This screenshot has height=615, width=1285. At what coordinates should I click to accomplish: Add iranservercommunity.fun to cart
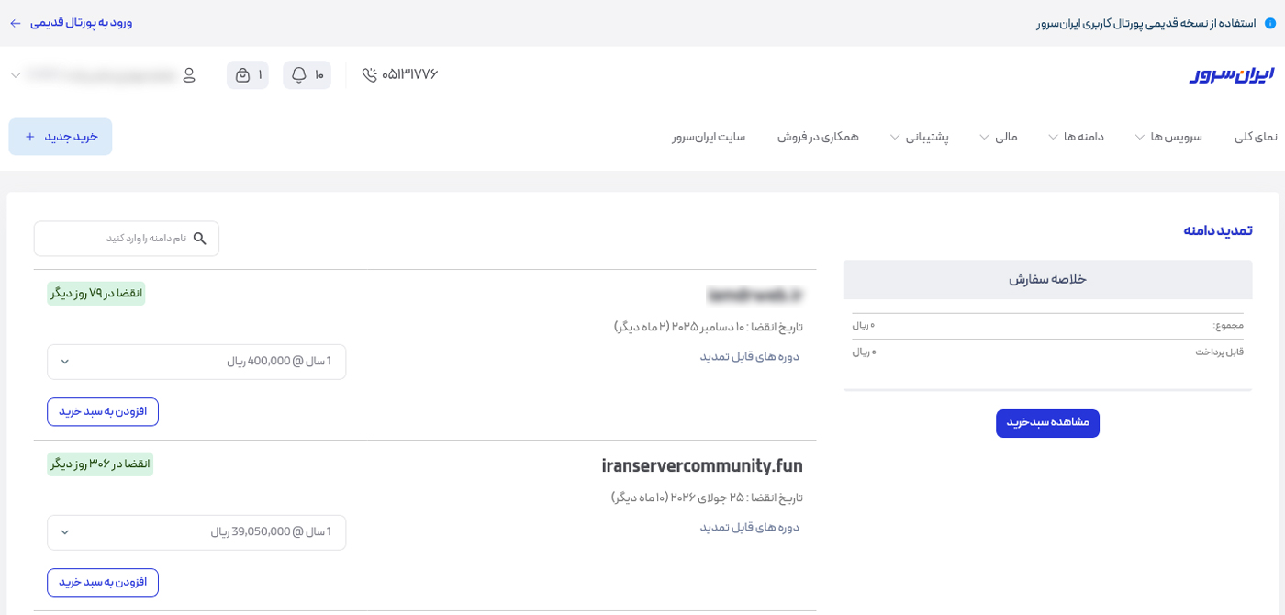[x=103, y=583]
